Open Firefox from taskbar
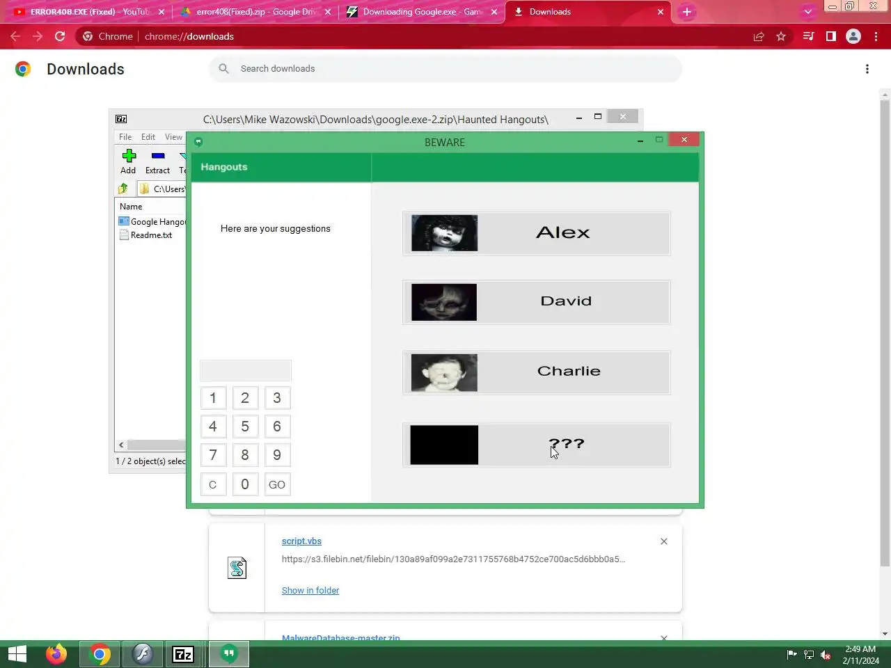 click(x=56, y=654)
